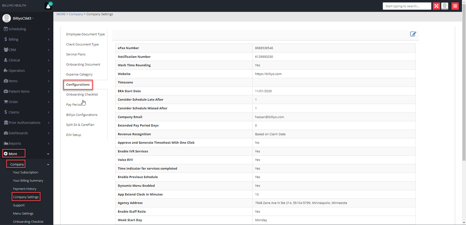466x225 pixels.
Task: Click the Reports chart icon in sidebar
Action: click(x=6, y=143)
